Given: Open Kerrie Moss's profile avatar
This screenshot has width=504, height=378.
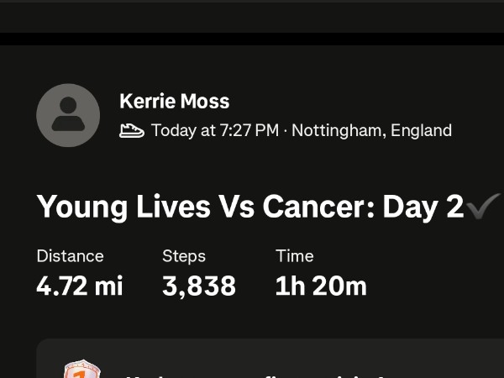Looking at the screenshot, I should tap(68, 115).
